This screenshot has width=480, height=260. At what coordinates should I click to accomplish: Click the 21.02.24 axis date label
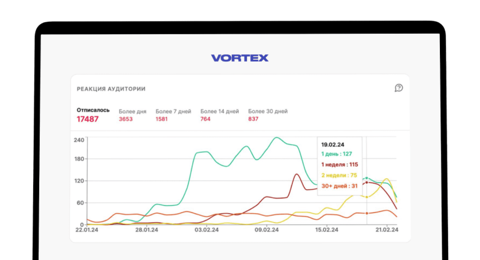click(x=387, y=230)
